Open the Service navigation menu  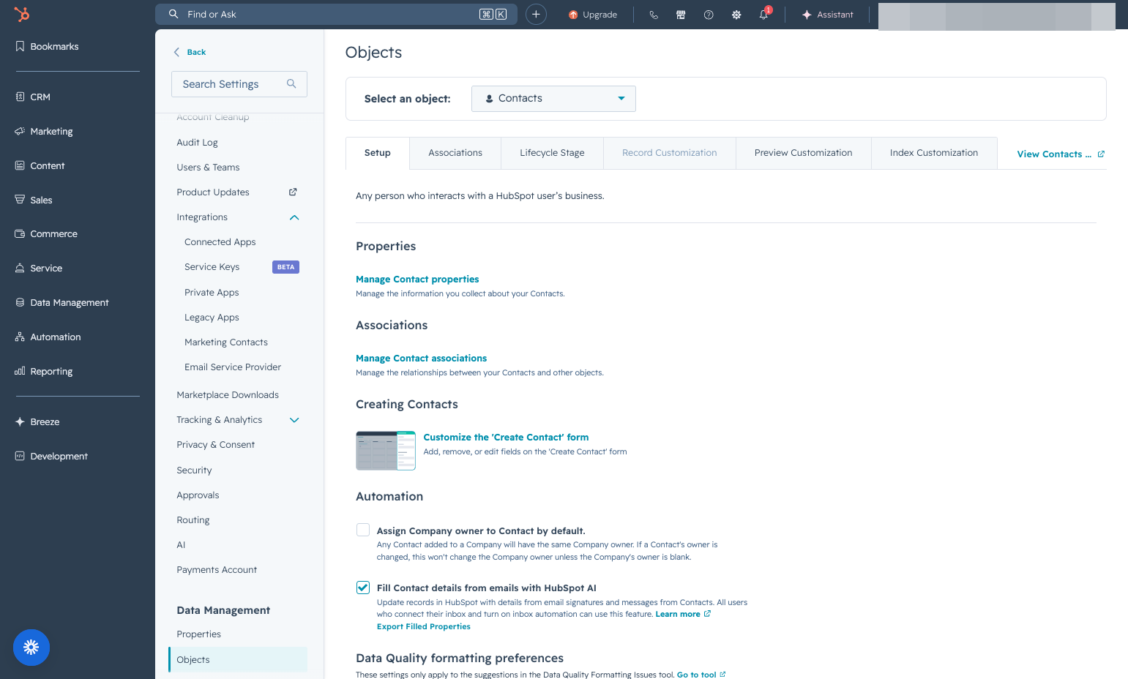pyautogui.click(x=39, y=268)
